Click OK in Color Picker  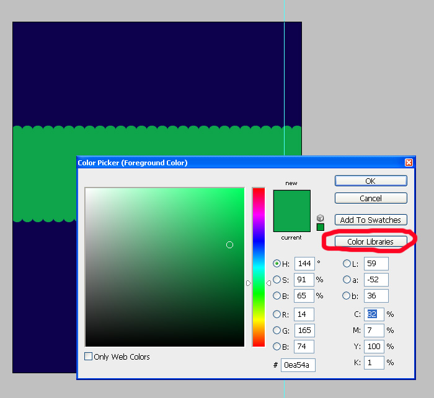(x=371, y=181)
